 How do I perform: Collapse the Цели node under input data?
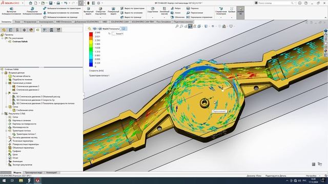6,93
